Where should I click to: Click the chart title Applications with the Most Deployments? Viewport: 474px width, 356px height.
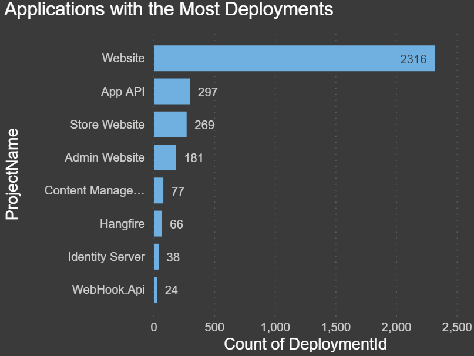(x=169, y=9)
